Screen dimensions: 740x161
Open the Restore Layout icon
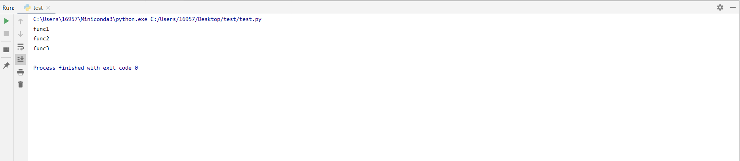(x=6, y=50)
